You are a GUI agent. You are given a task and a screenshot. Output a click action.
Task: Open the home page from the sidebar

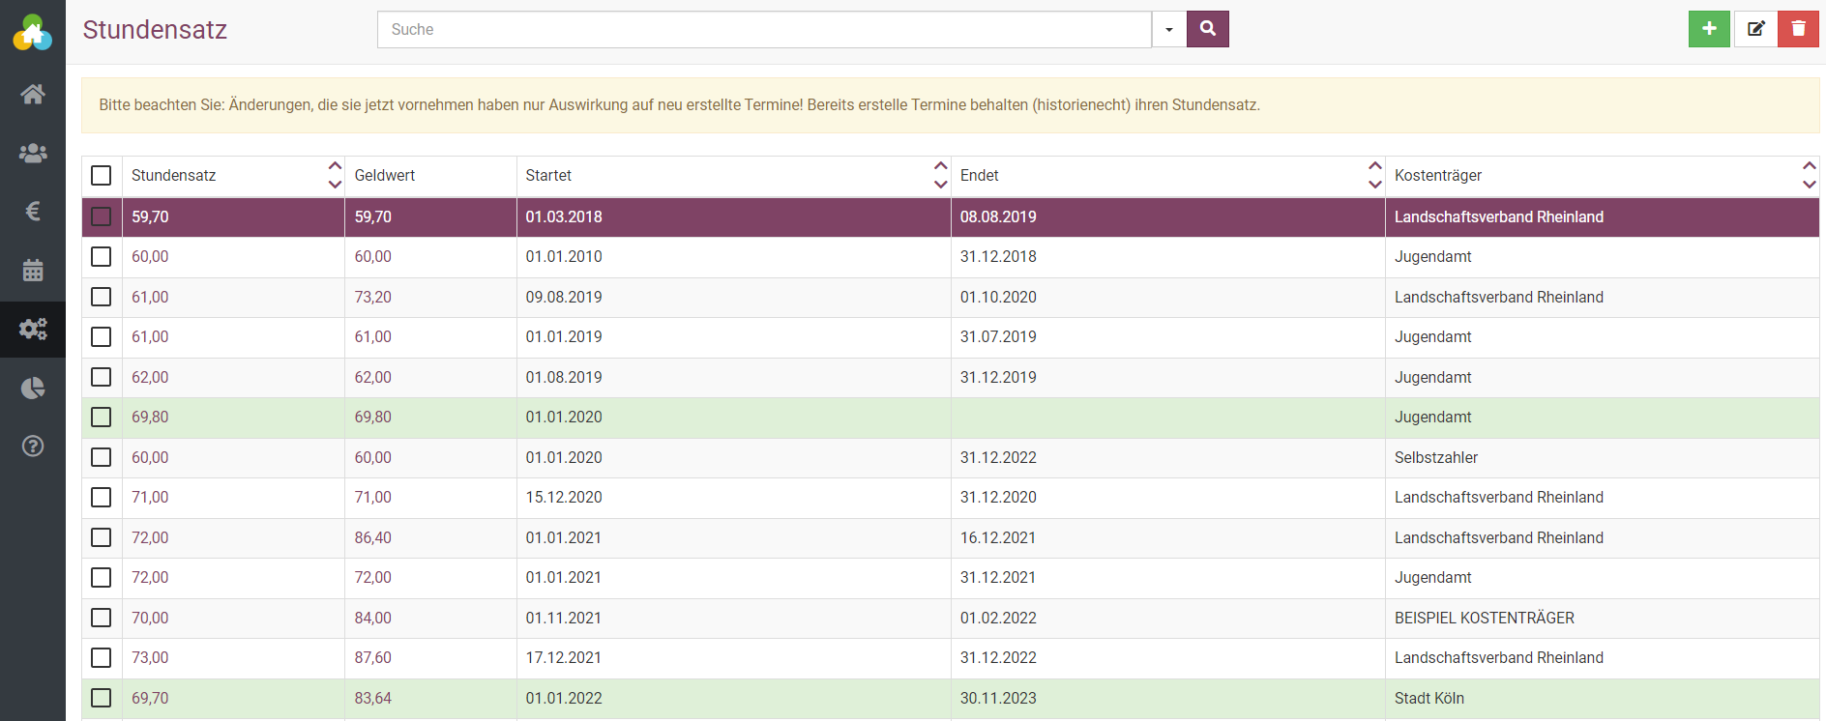coord(33,94)
